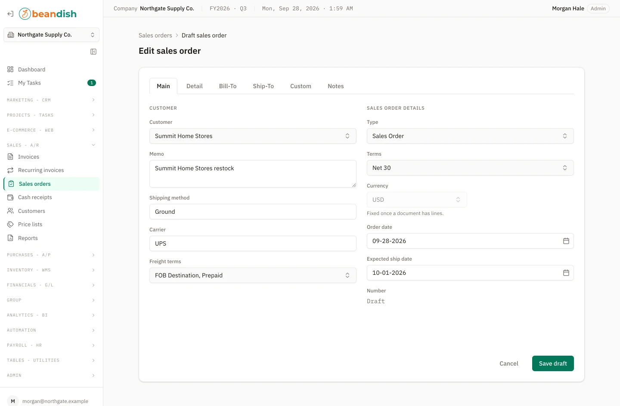Click the Carrier input field
Image resolution: width=620 pixels, height=406 pixels.
click(x=253, y=243)
